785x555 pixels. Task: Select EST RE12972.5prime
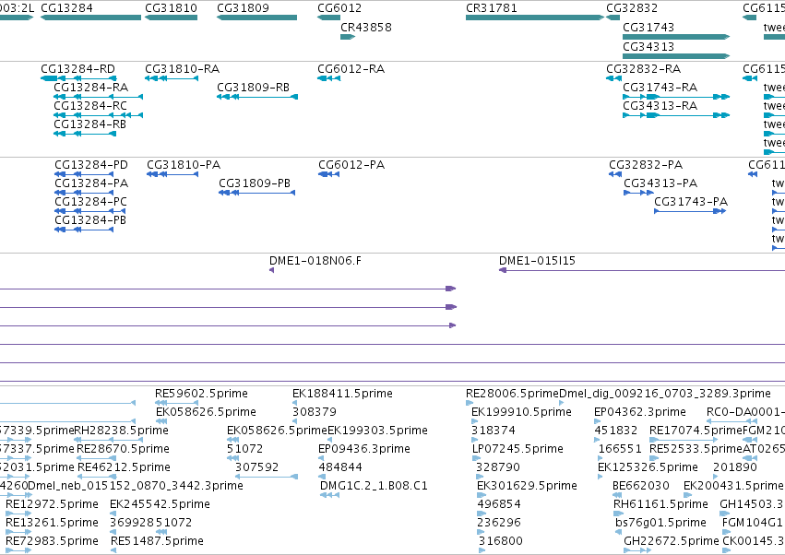[18, 514]
